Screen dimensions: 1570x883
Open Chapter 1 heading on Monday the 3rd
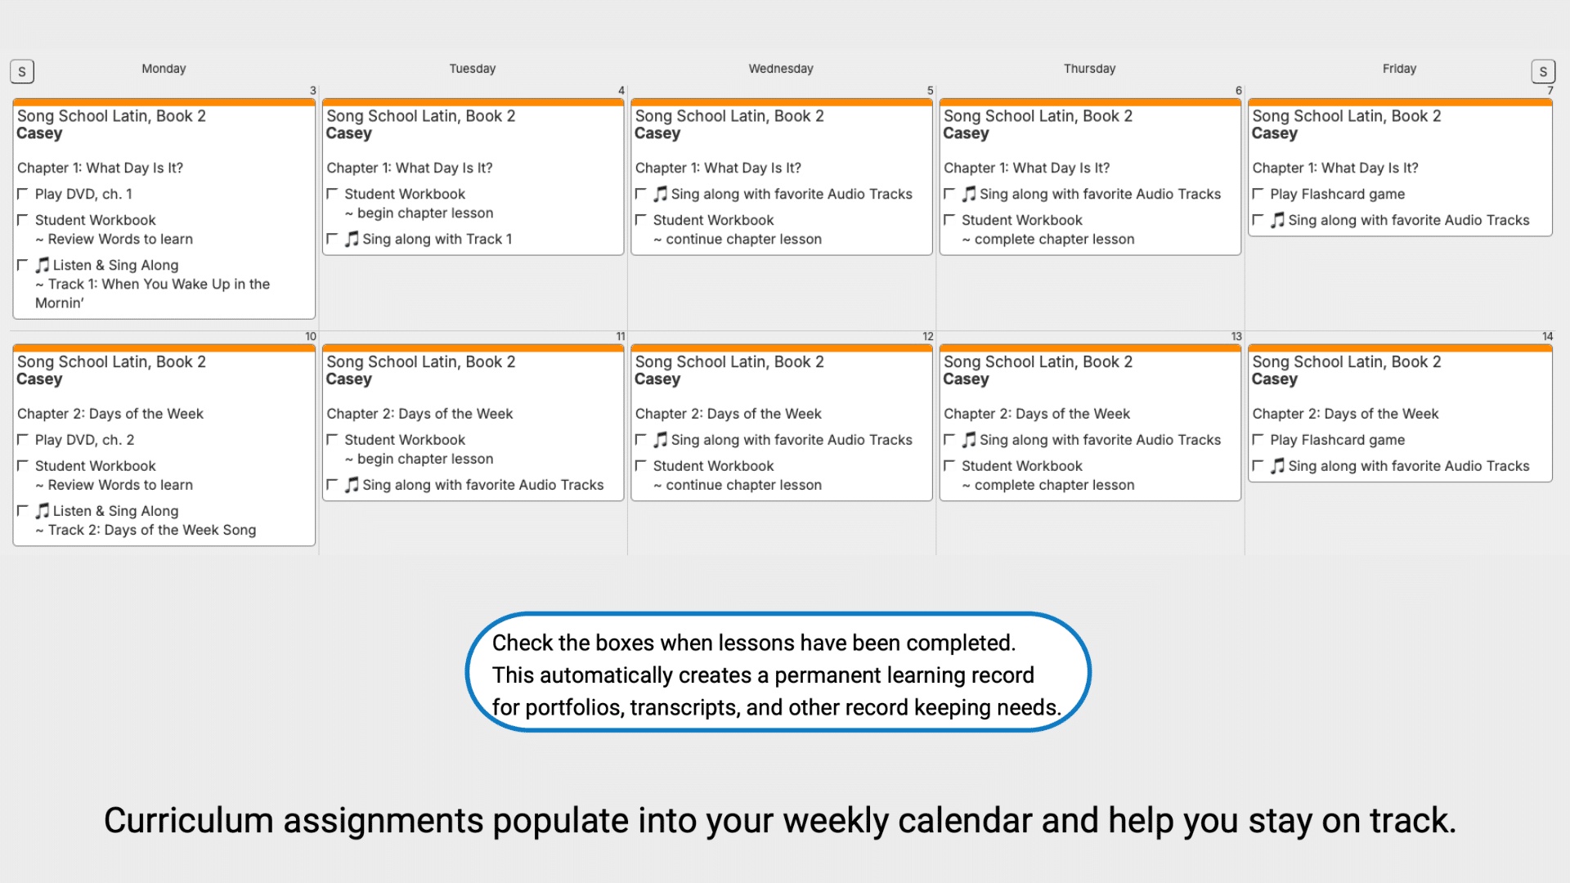(x=100, y=168)
